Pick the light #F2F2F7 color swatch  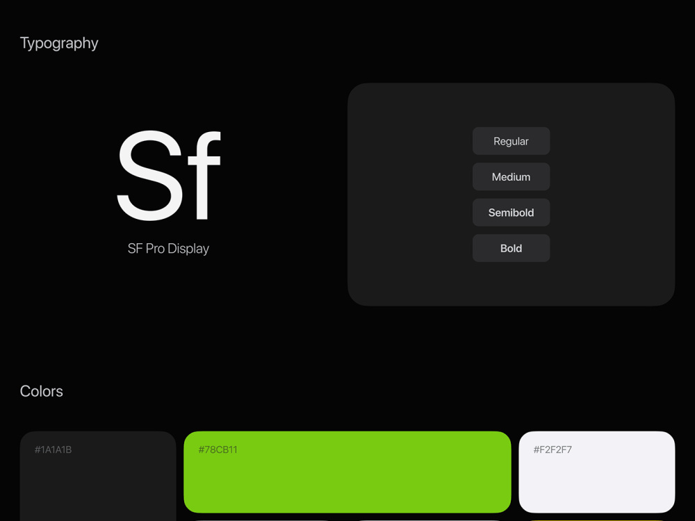[x=596, y=472]
